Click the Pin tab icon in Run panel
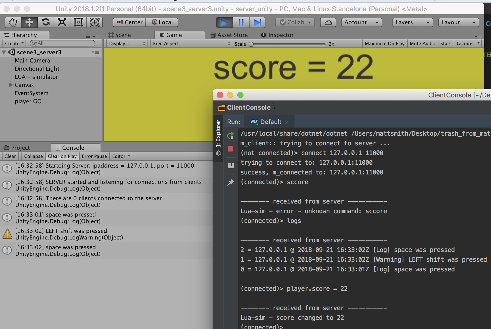Screen dimensions: 491x329 coord(230,182)
